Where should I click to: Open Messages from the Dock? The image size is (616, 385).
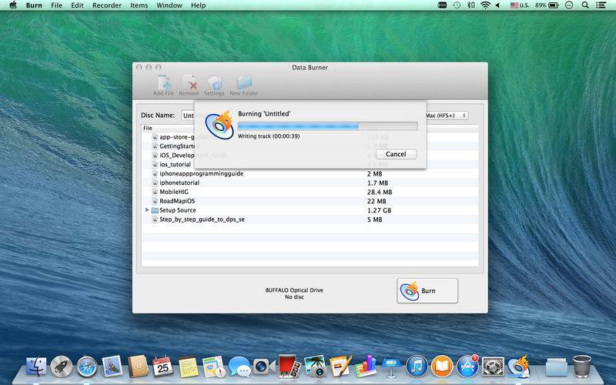coord(239,367)
